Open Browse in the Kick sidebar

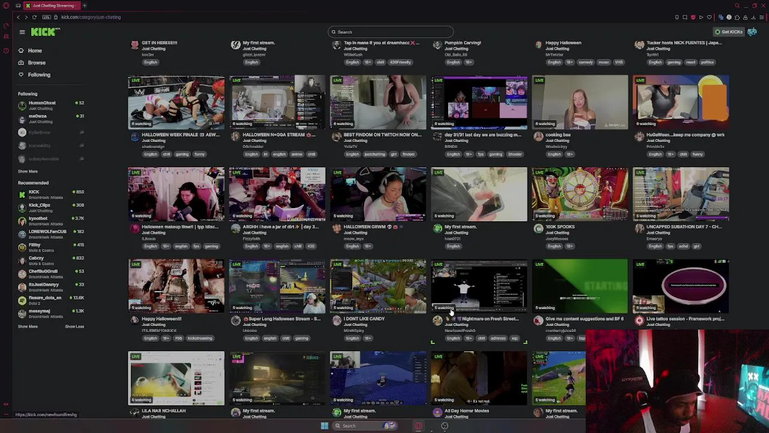click(x=36, y=63)
